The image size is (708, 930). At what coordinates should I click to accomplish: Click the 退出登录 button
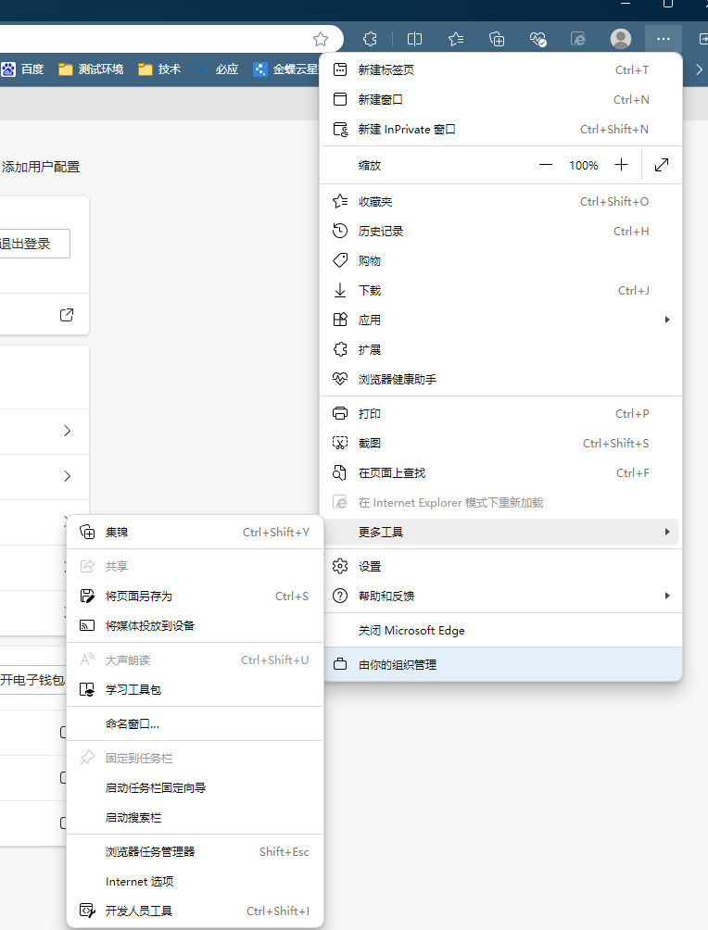(34, 244)
